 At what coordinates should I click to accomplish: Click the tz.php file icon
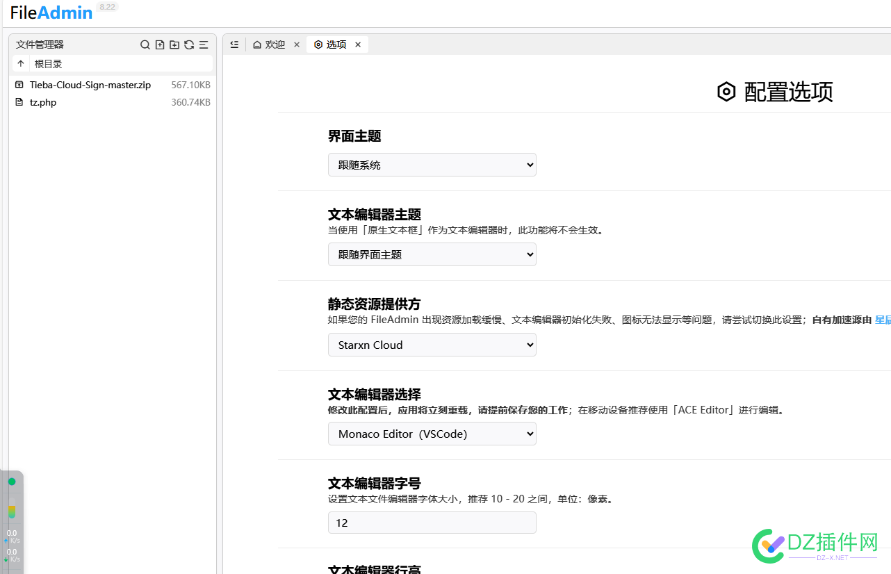(19, 102)
